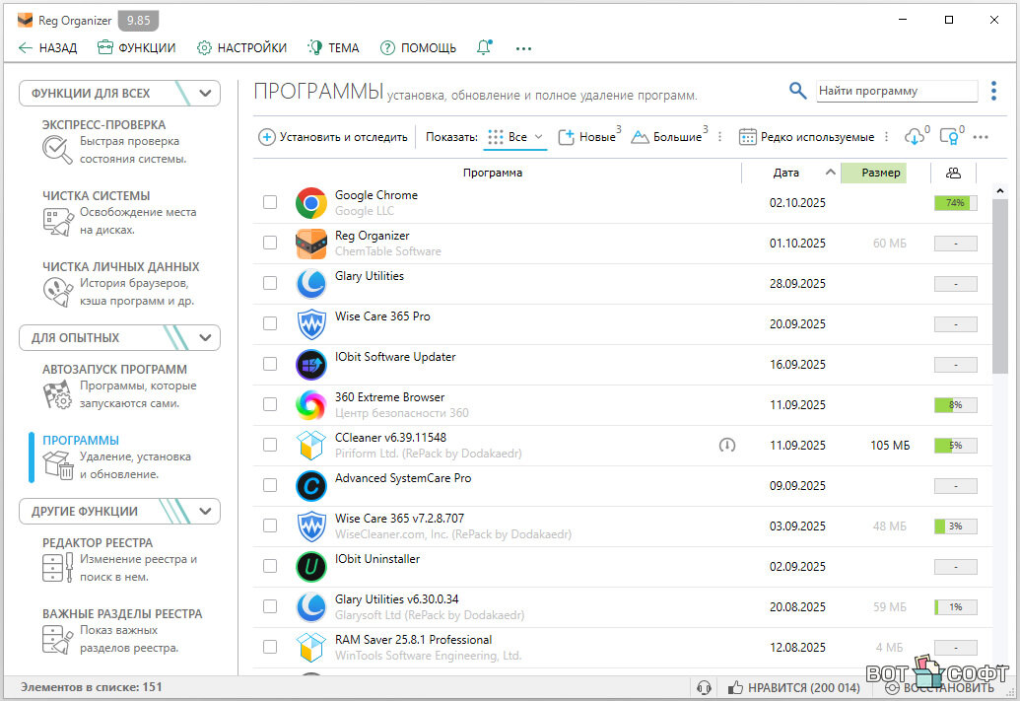Open the cloud download updates icon
Image resolution: width=1020 pixels, height=701 pixels.
point(914,137)
